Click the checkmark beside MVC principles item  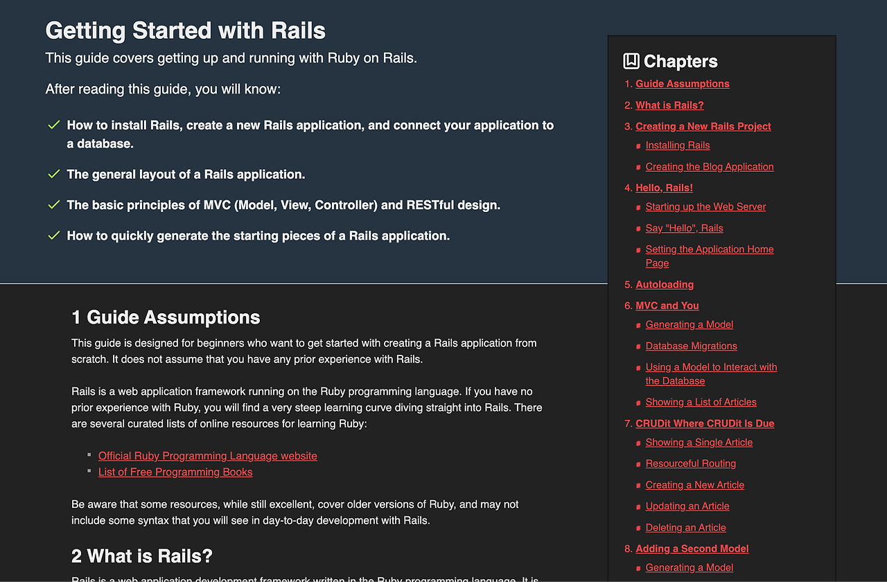tap(53, 204)
